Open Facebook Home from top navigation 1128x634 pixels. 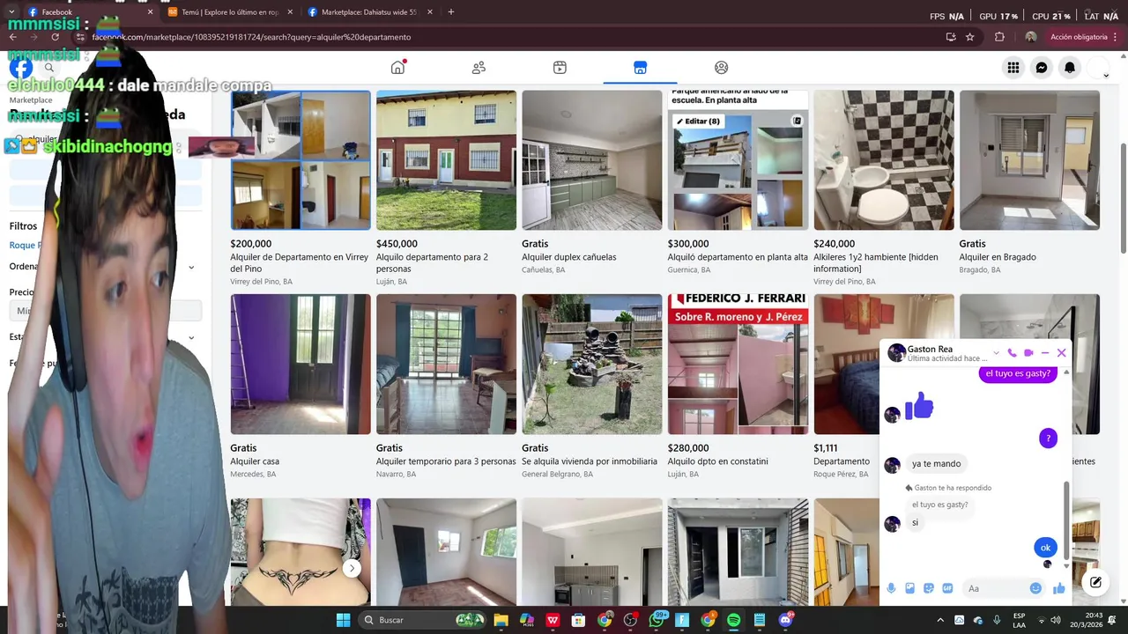(397, 68)
